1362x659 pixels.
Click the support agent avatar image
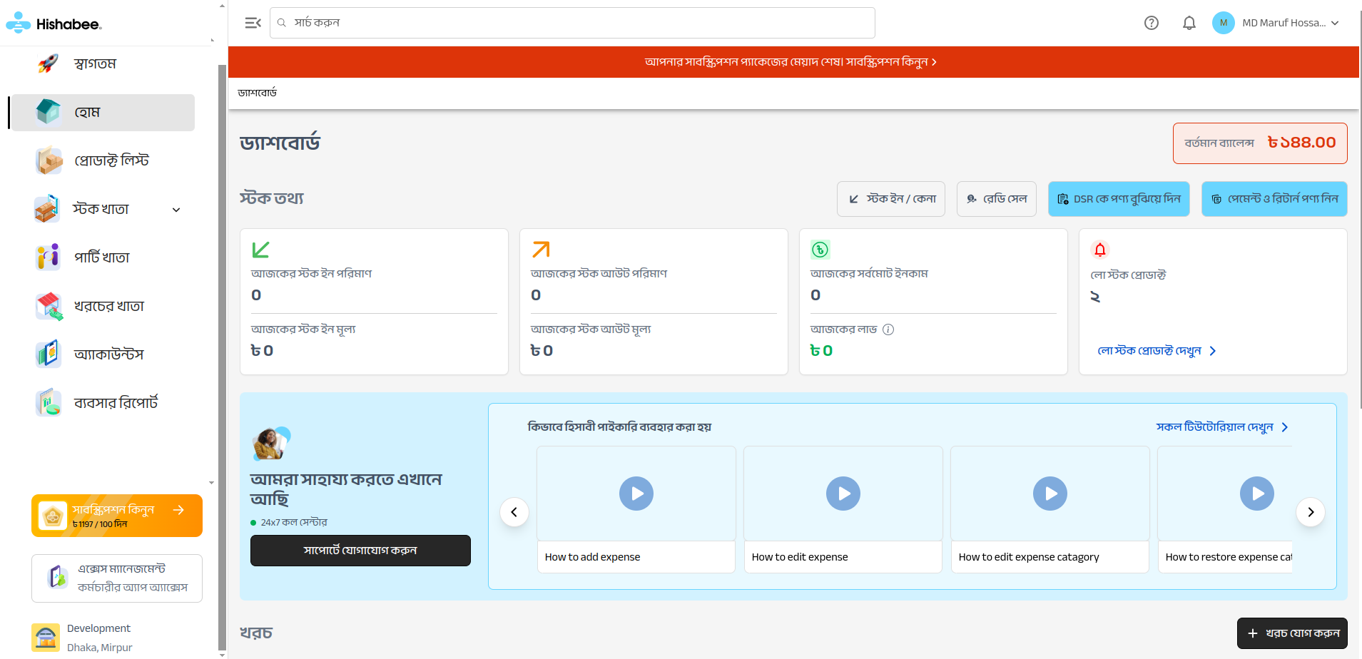tap(271, 444)
